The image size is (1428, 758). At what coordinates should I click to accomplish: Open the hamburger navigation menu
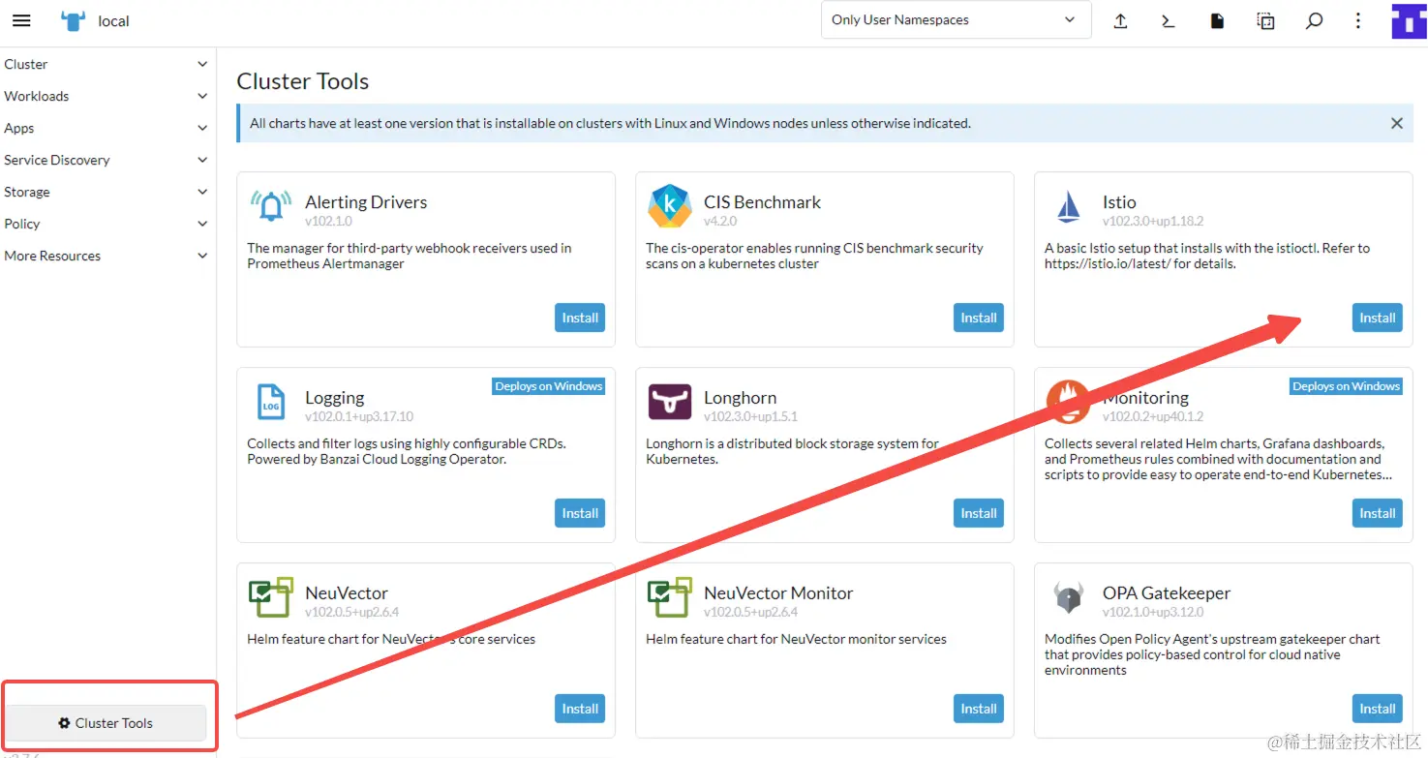pos(21,20)
